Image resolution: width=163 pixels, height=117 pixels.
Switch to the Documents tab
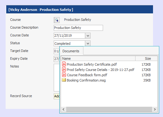point(71,51)
